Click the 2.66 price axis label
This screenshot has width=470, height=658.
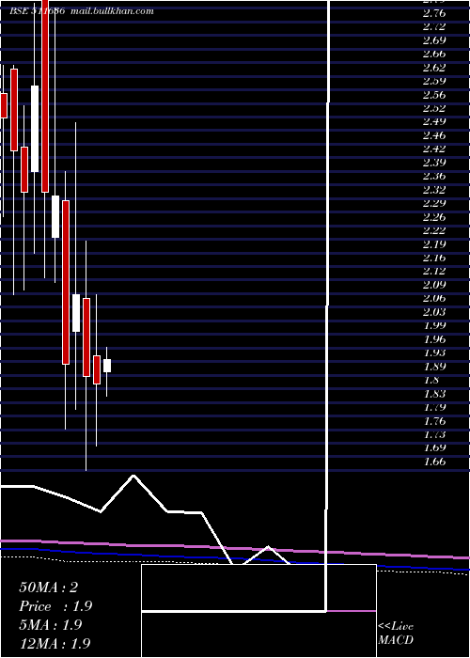pyautogui.click(x=434, y=54)
